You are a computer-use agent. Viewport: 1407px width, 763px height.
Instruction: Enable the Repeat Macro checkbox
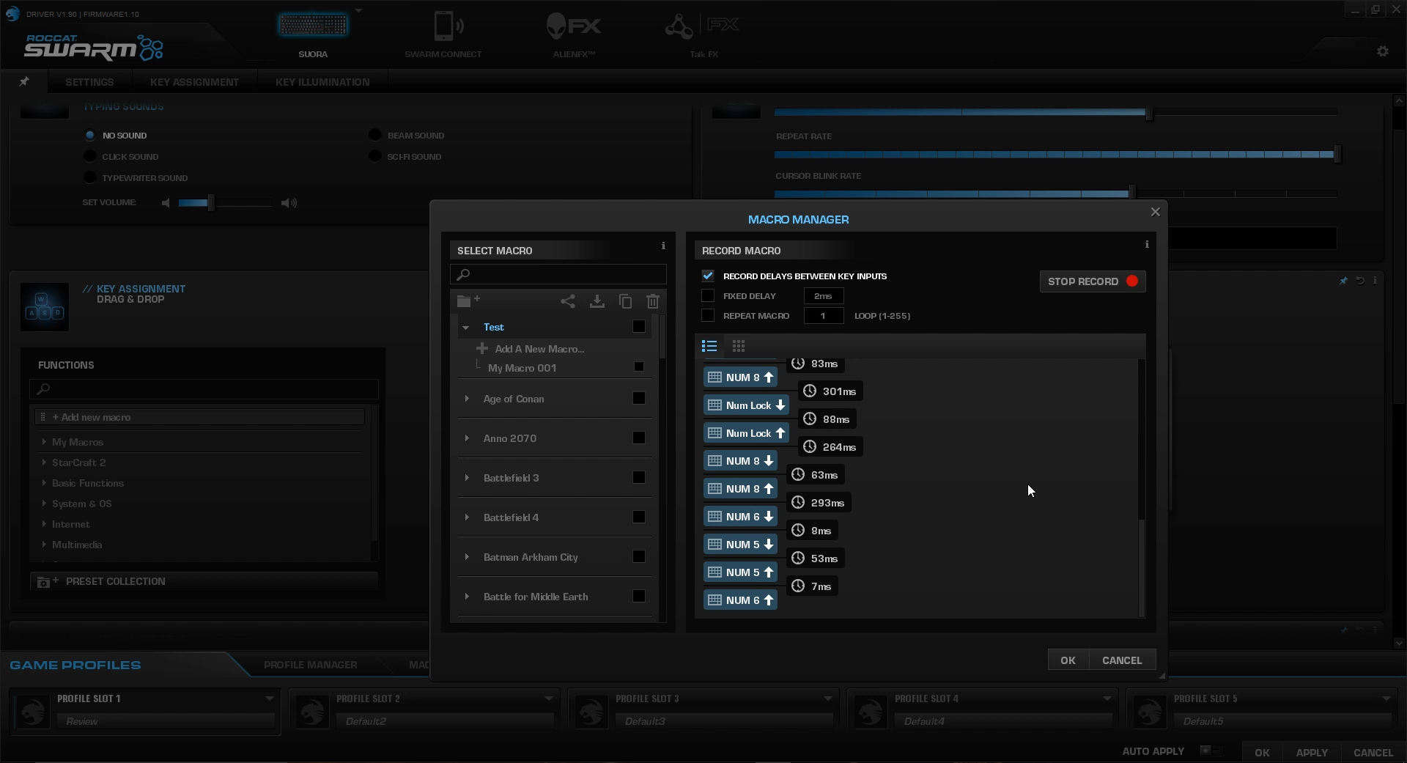(x=708, y=315)
